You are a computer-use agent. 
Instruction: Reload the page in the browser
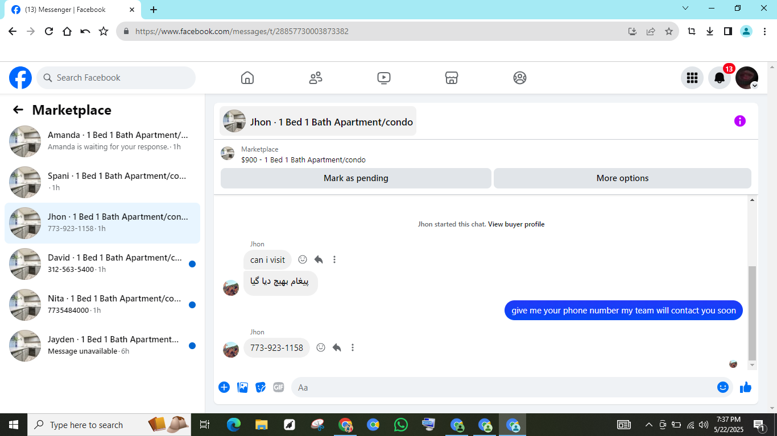pyautogui.click(x=49, y=31)
